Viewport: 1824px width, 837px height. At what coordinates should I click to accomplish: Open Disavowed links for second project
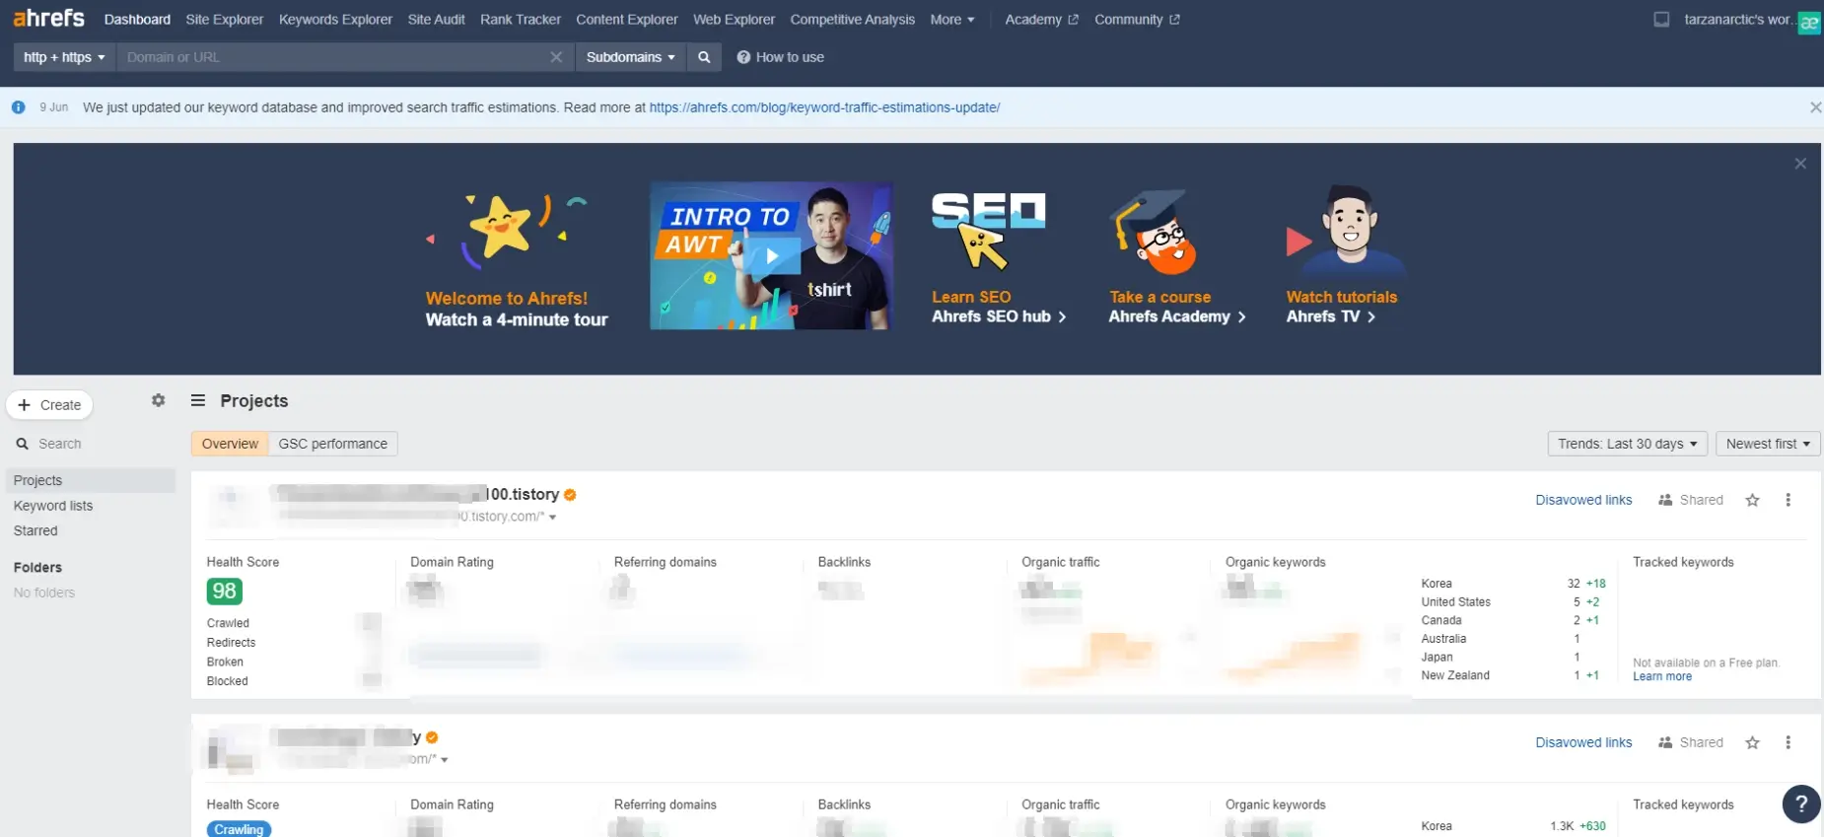coord(1583,742)
